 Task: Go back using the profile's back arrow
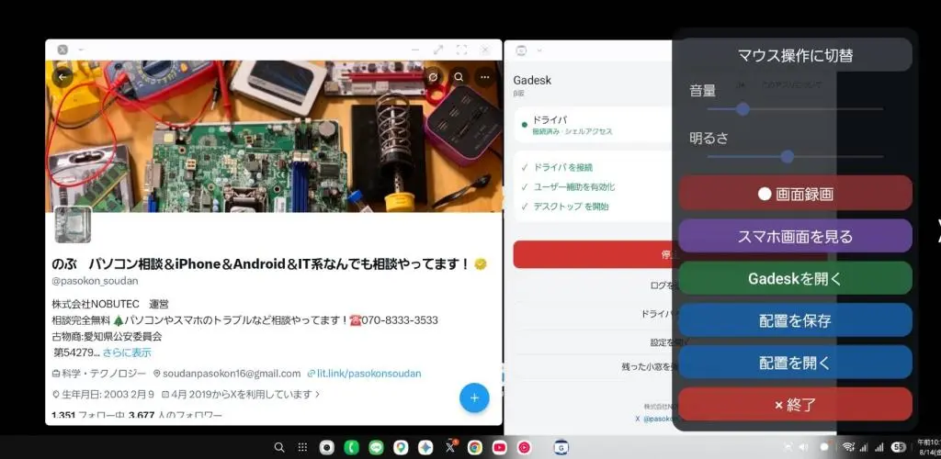(x=62, y=77)
